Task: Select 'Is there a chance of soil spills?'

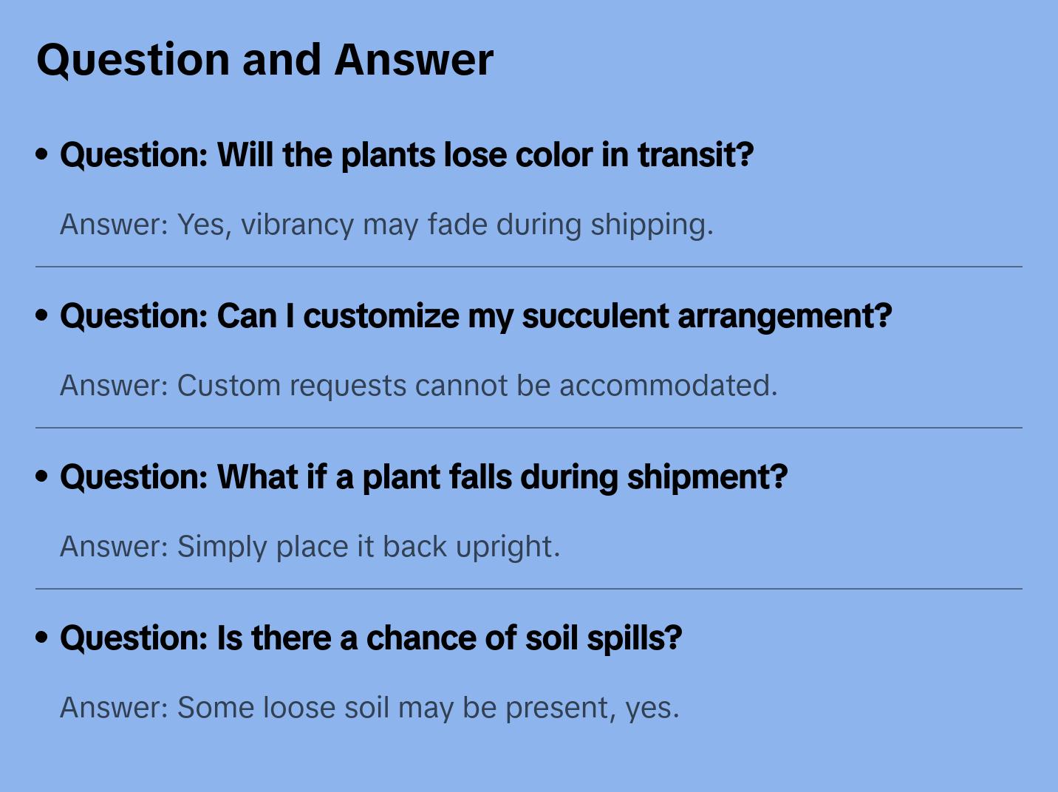Action: click(x=371, y=638)
